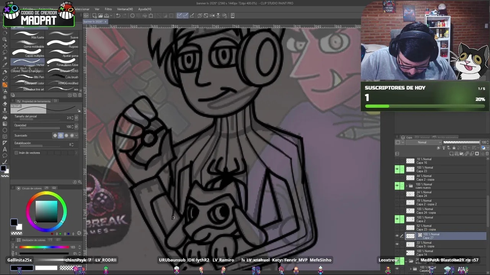Open the Suavizado anti-aliasing dropdown arrow
This screenshot has width=490, height=275.
tap(76, 135)
